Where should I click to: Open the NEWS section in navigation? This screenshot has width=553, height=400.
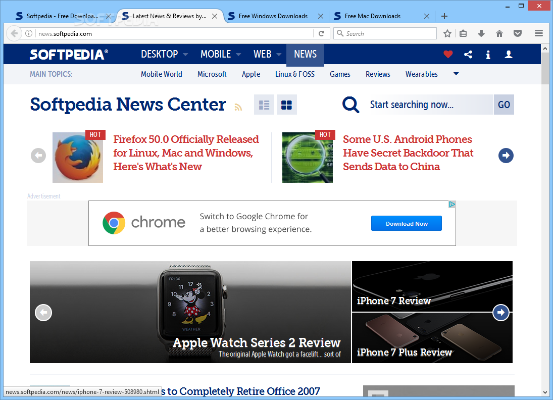click(x=305, y=55)
